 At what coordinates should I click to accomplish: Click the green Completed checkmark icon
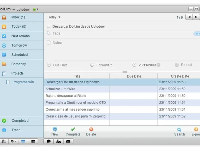[x=4, y=121]
